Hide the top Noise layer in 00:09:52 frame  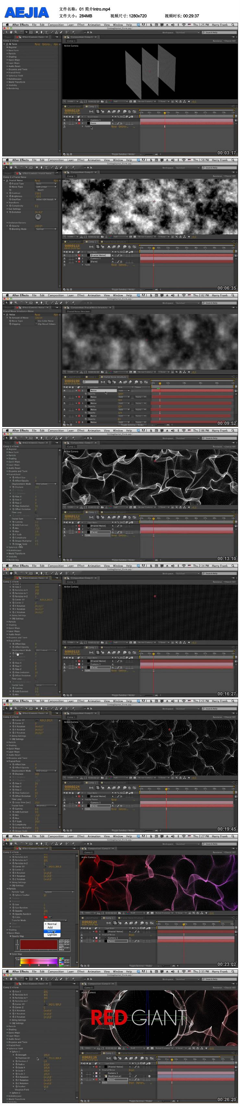[x=65, y=391]
